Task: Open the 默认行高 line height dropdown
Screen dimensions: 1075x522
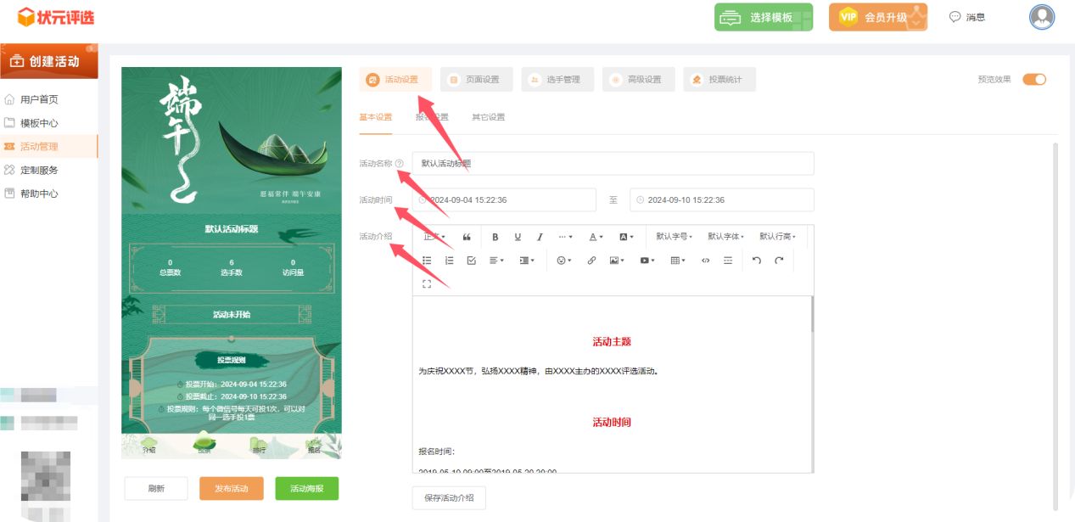Action: [777, 237]
